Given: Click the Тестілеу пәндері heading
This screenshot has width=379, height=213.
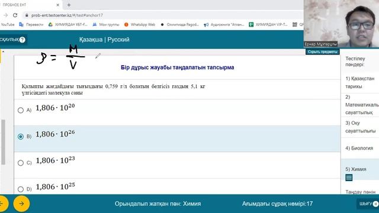Looking at the screenshot, I should (355, 62).
